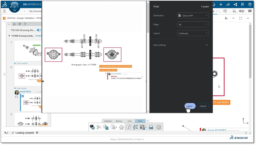The height and width of the screenshot is (145, 256).
Task: Collapse the action bar chevron
Action: pos(148,121)
